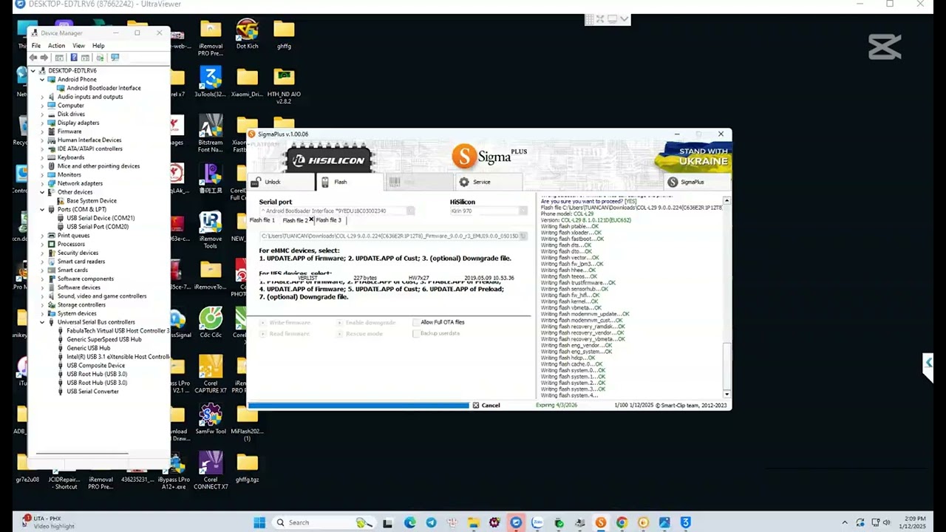This screenshot has height=532, width=946.
Task: Click the Device Manager help toolbar icon
Action: click(73, 58)
